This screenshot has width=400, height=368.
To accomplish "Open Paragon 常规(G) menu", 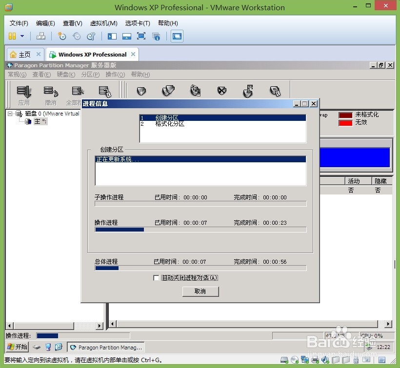I will [17, 75].
